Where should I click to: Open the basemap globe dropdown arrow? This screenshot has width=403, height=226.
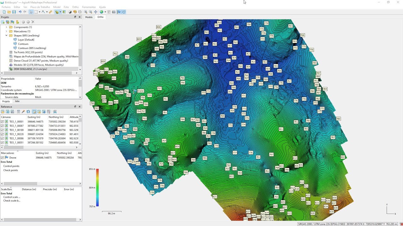click(105, 12)
